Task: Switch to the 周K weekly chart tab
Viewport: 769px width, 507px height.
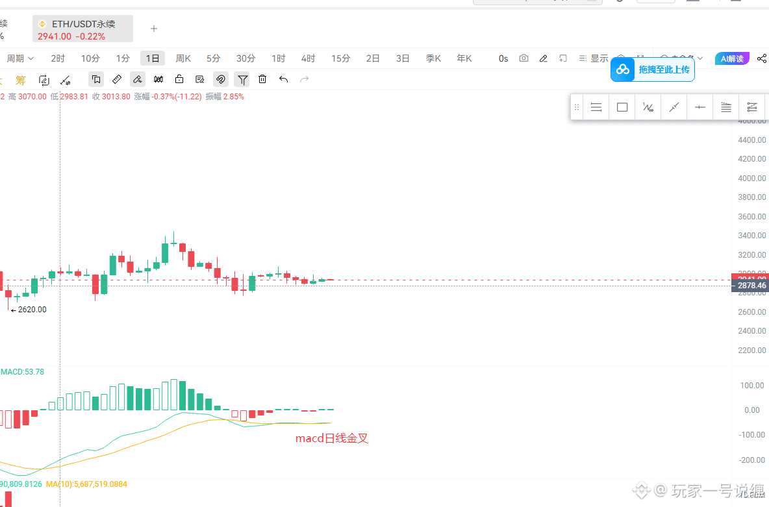Action: click(x=183, y=58)
